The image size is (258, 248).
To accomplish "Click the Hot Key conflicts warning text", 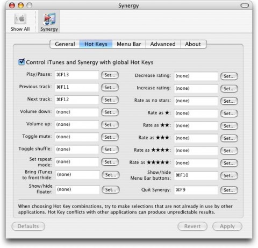I will pos(125,209).
